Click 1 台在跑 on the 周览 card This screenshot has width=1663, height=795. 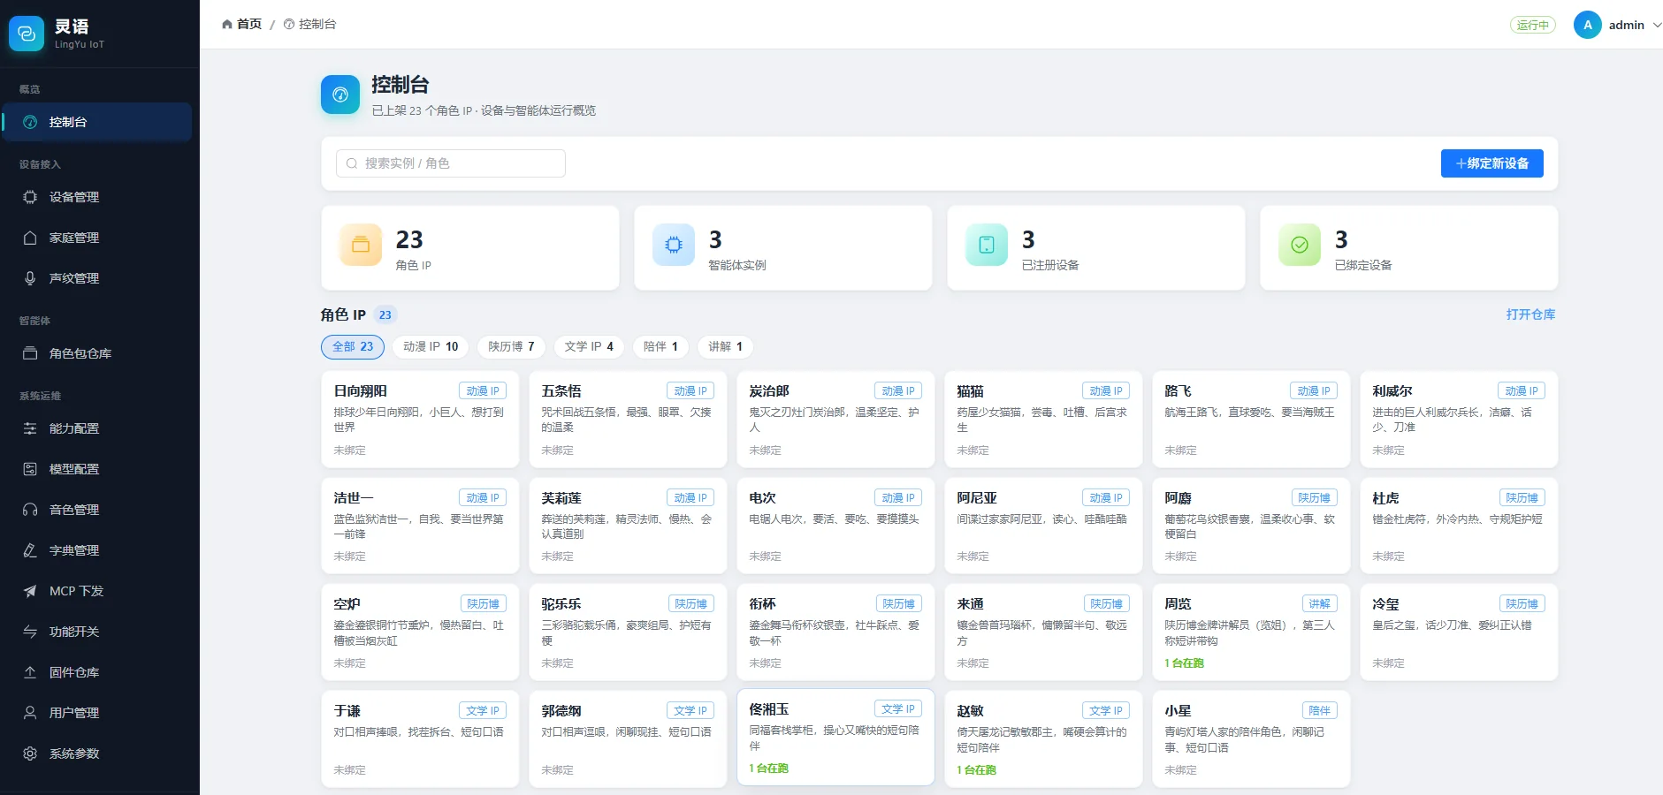point(1184,663)
